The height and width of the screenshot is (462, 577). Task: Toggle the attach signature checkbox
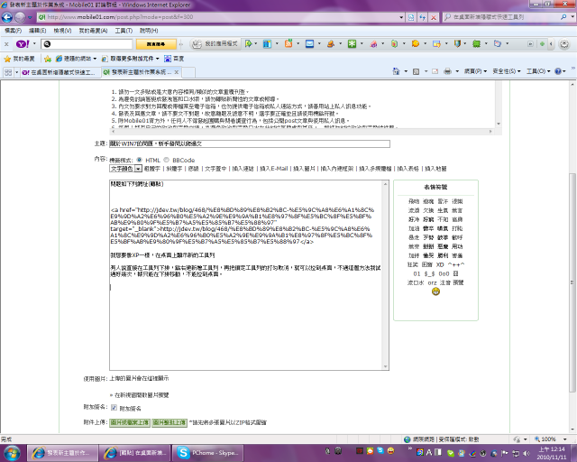[114, 408]
